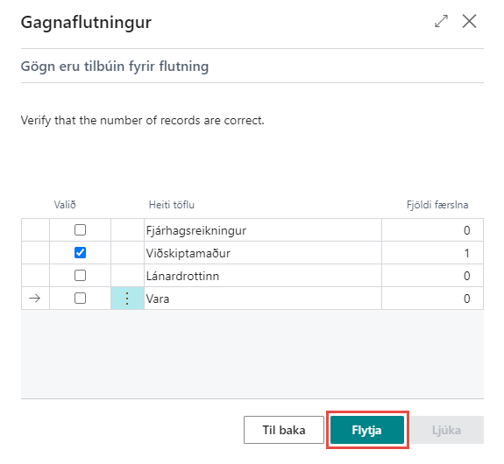Screen dimensions: 504x464
Task: Click the Fjöldi færslna column header
Action: (437, 205)
